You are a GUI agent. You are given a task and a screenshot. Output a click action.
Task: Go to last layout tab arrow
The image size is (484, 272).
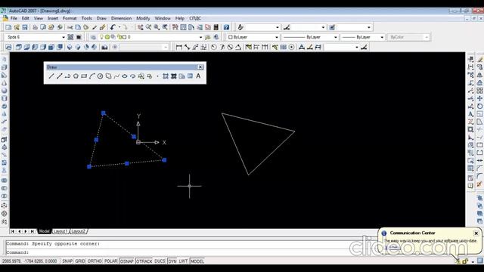[x=33, y=231]
